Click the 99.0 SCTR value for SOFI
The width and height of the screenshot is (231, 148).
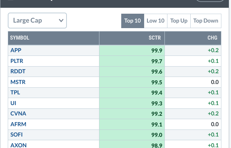click(x=157, y=135)
